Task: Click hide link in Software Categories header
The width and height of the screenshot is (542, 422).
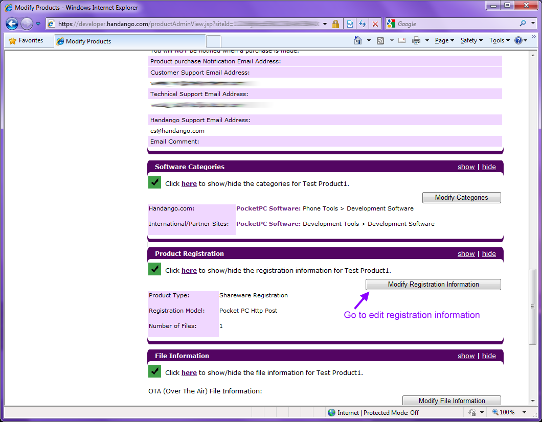Action: pyautogui.click(x=489, y=167)
